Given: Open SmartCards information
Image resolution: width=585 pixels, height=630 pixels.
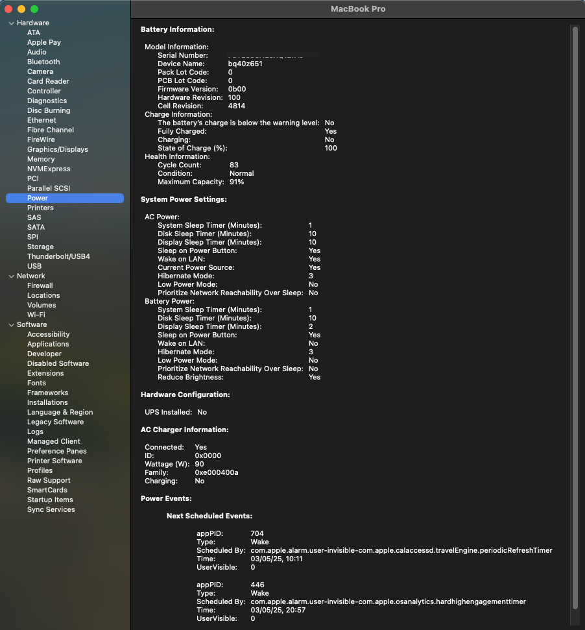Looking at the screenshot, I should [x=47, y=490].
